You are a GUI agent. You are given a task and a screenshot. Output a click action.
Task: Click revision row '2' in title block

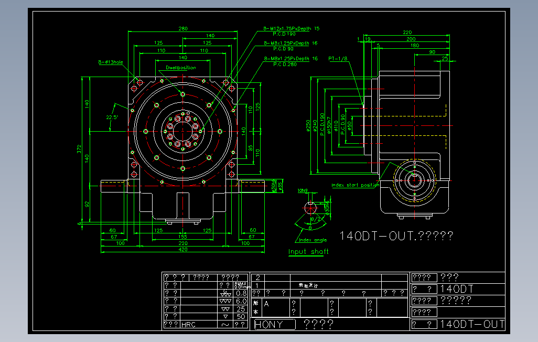[257, 277]
